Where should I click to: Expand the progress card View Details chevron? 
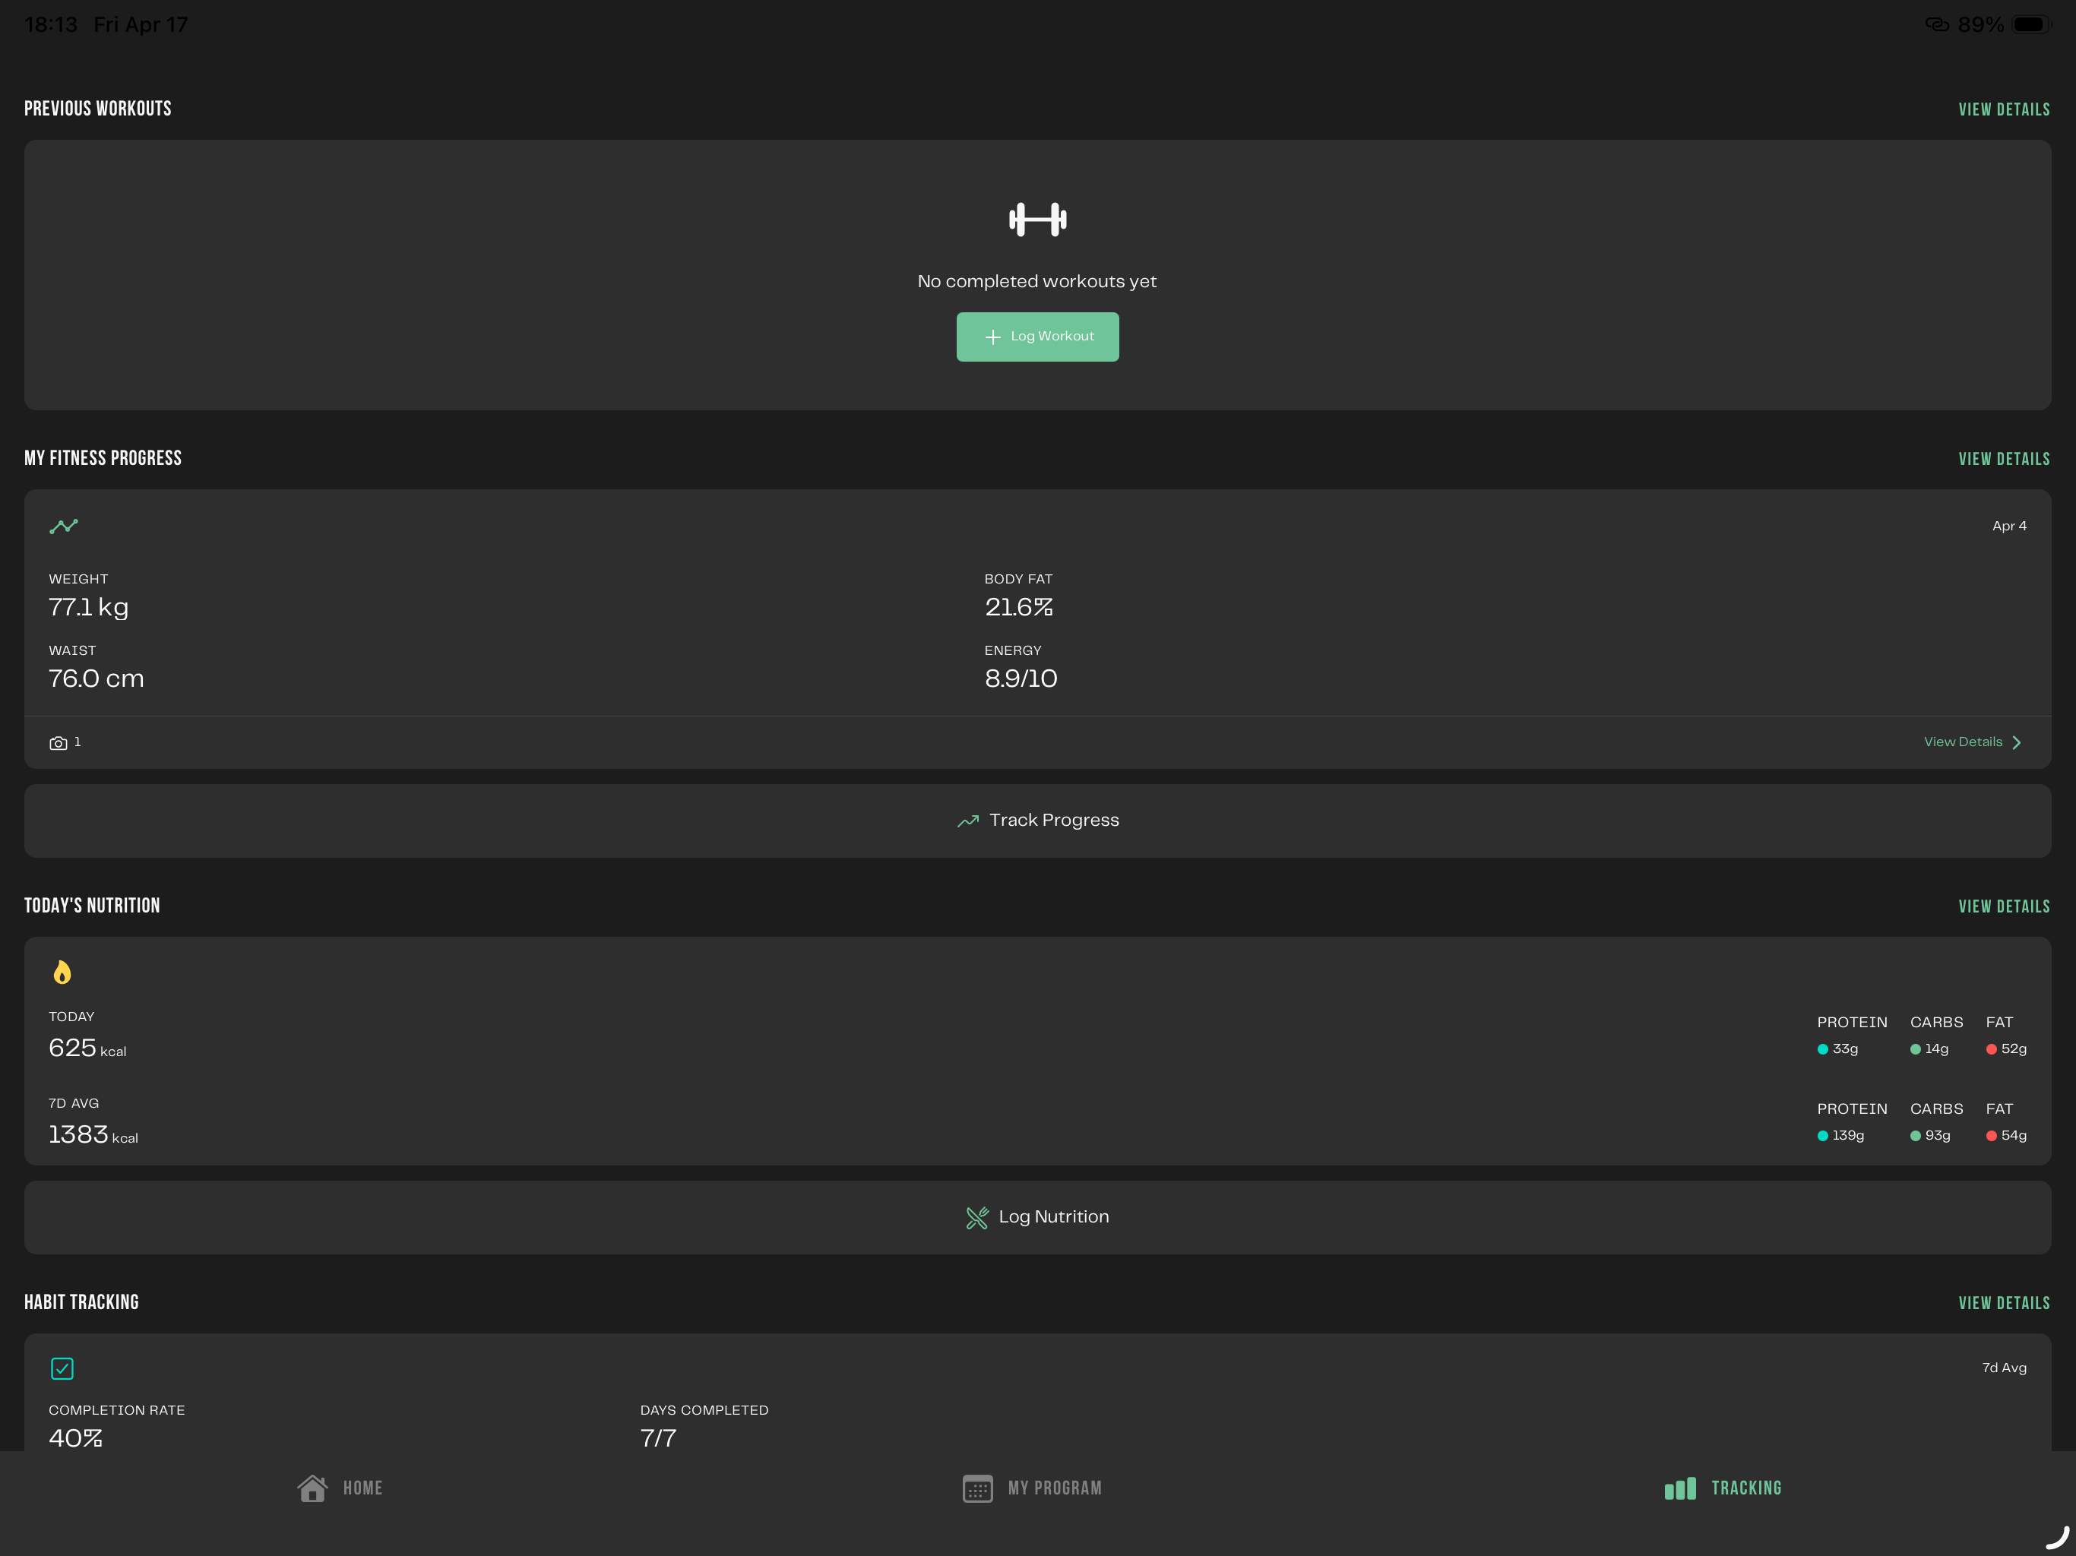2016,742
